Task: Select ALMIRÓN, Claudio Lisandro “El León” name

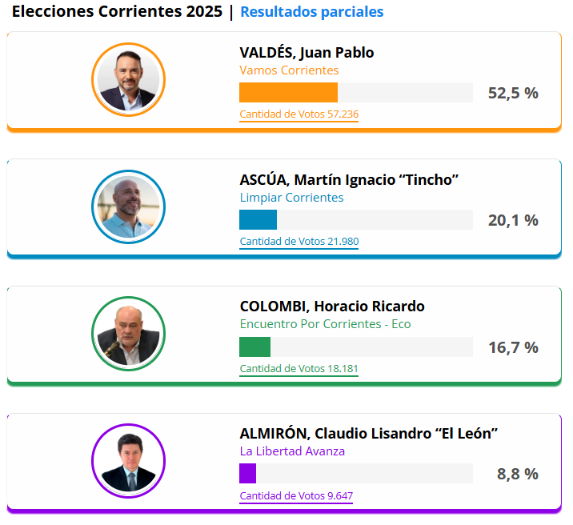Action: tap(369, 434)
